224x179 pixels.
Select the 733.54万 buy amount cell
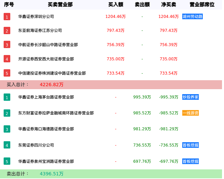tap(116, 73)
